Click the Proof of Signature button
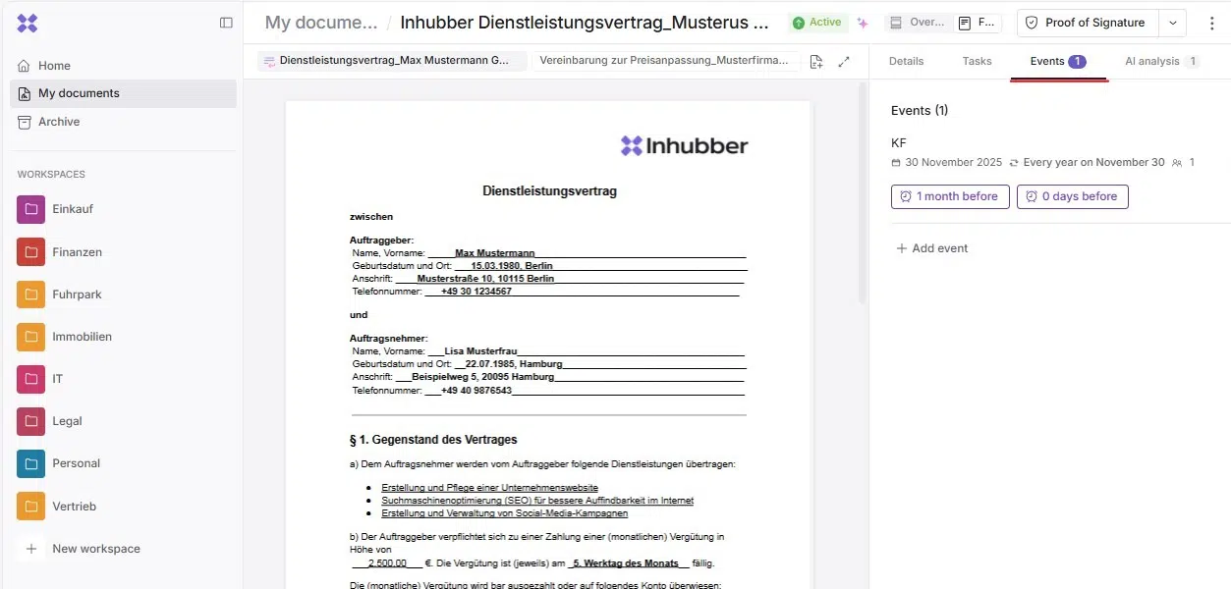The width and height of the screenshot is (1231, 589). (x=1086, y=23)
